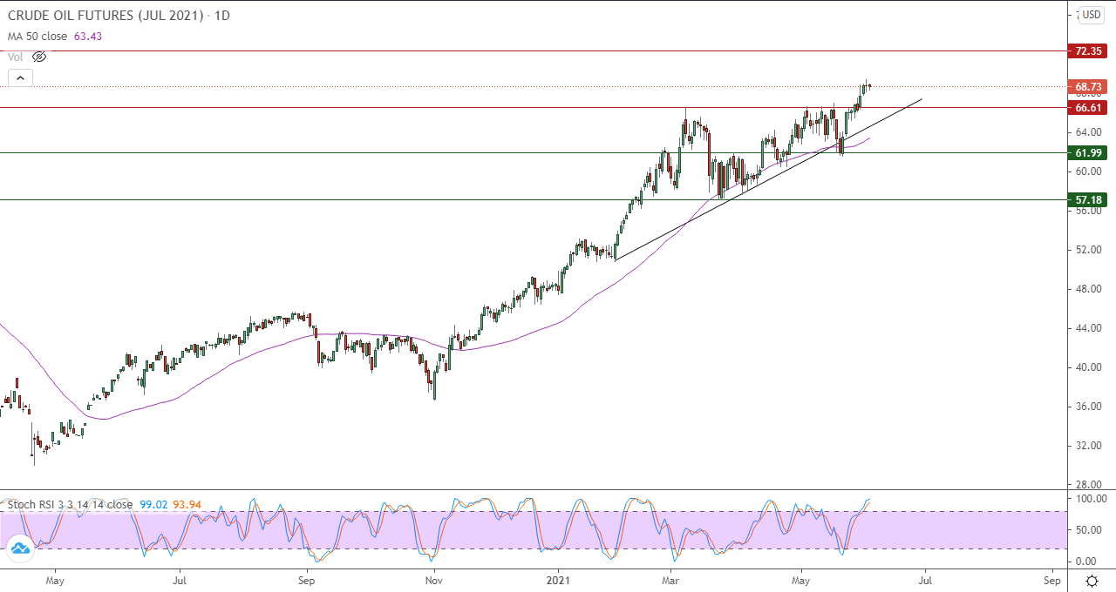This screenshot has height=592, width=1116.
Task: Collapse the indicator legend chevron
Action: click(x=20, y=77)
